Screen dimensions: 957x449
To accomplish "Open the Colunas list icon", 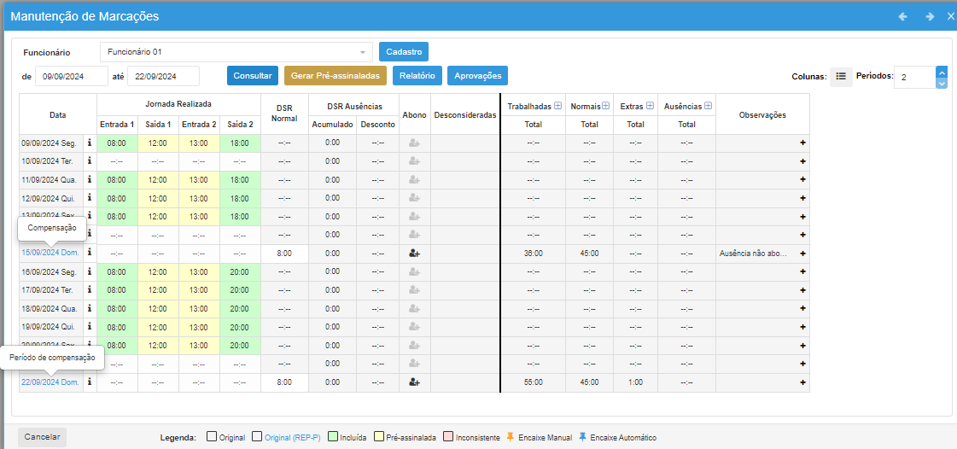I will coord(841,77).
